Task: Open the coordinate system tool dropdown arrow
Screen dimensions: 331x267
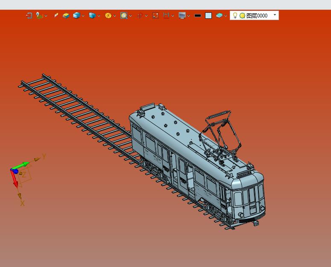Action: click(46, 16)
